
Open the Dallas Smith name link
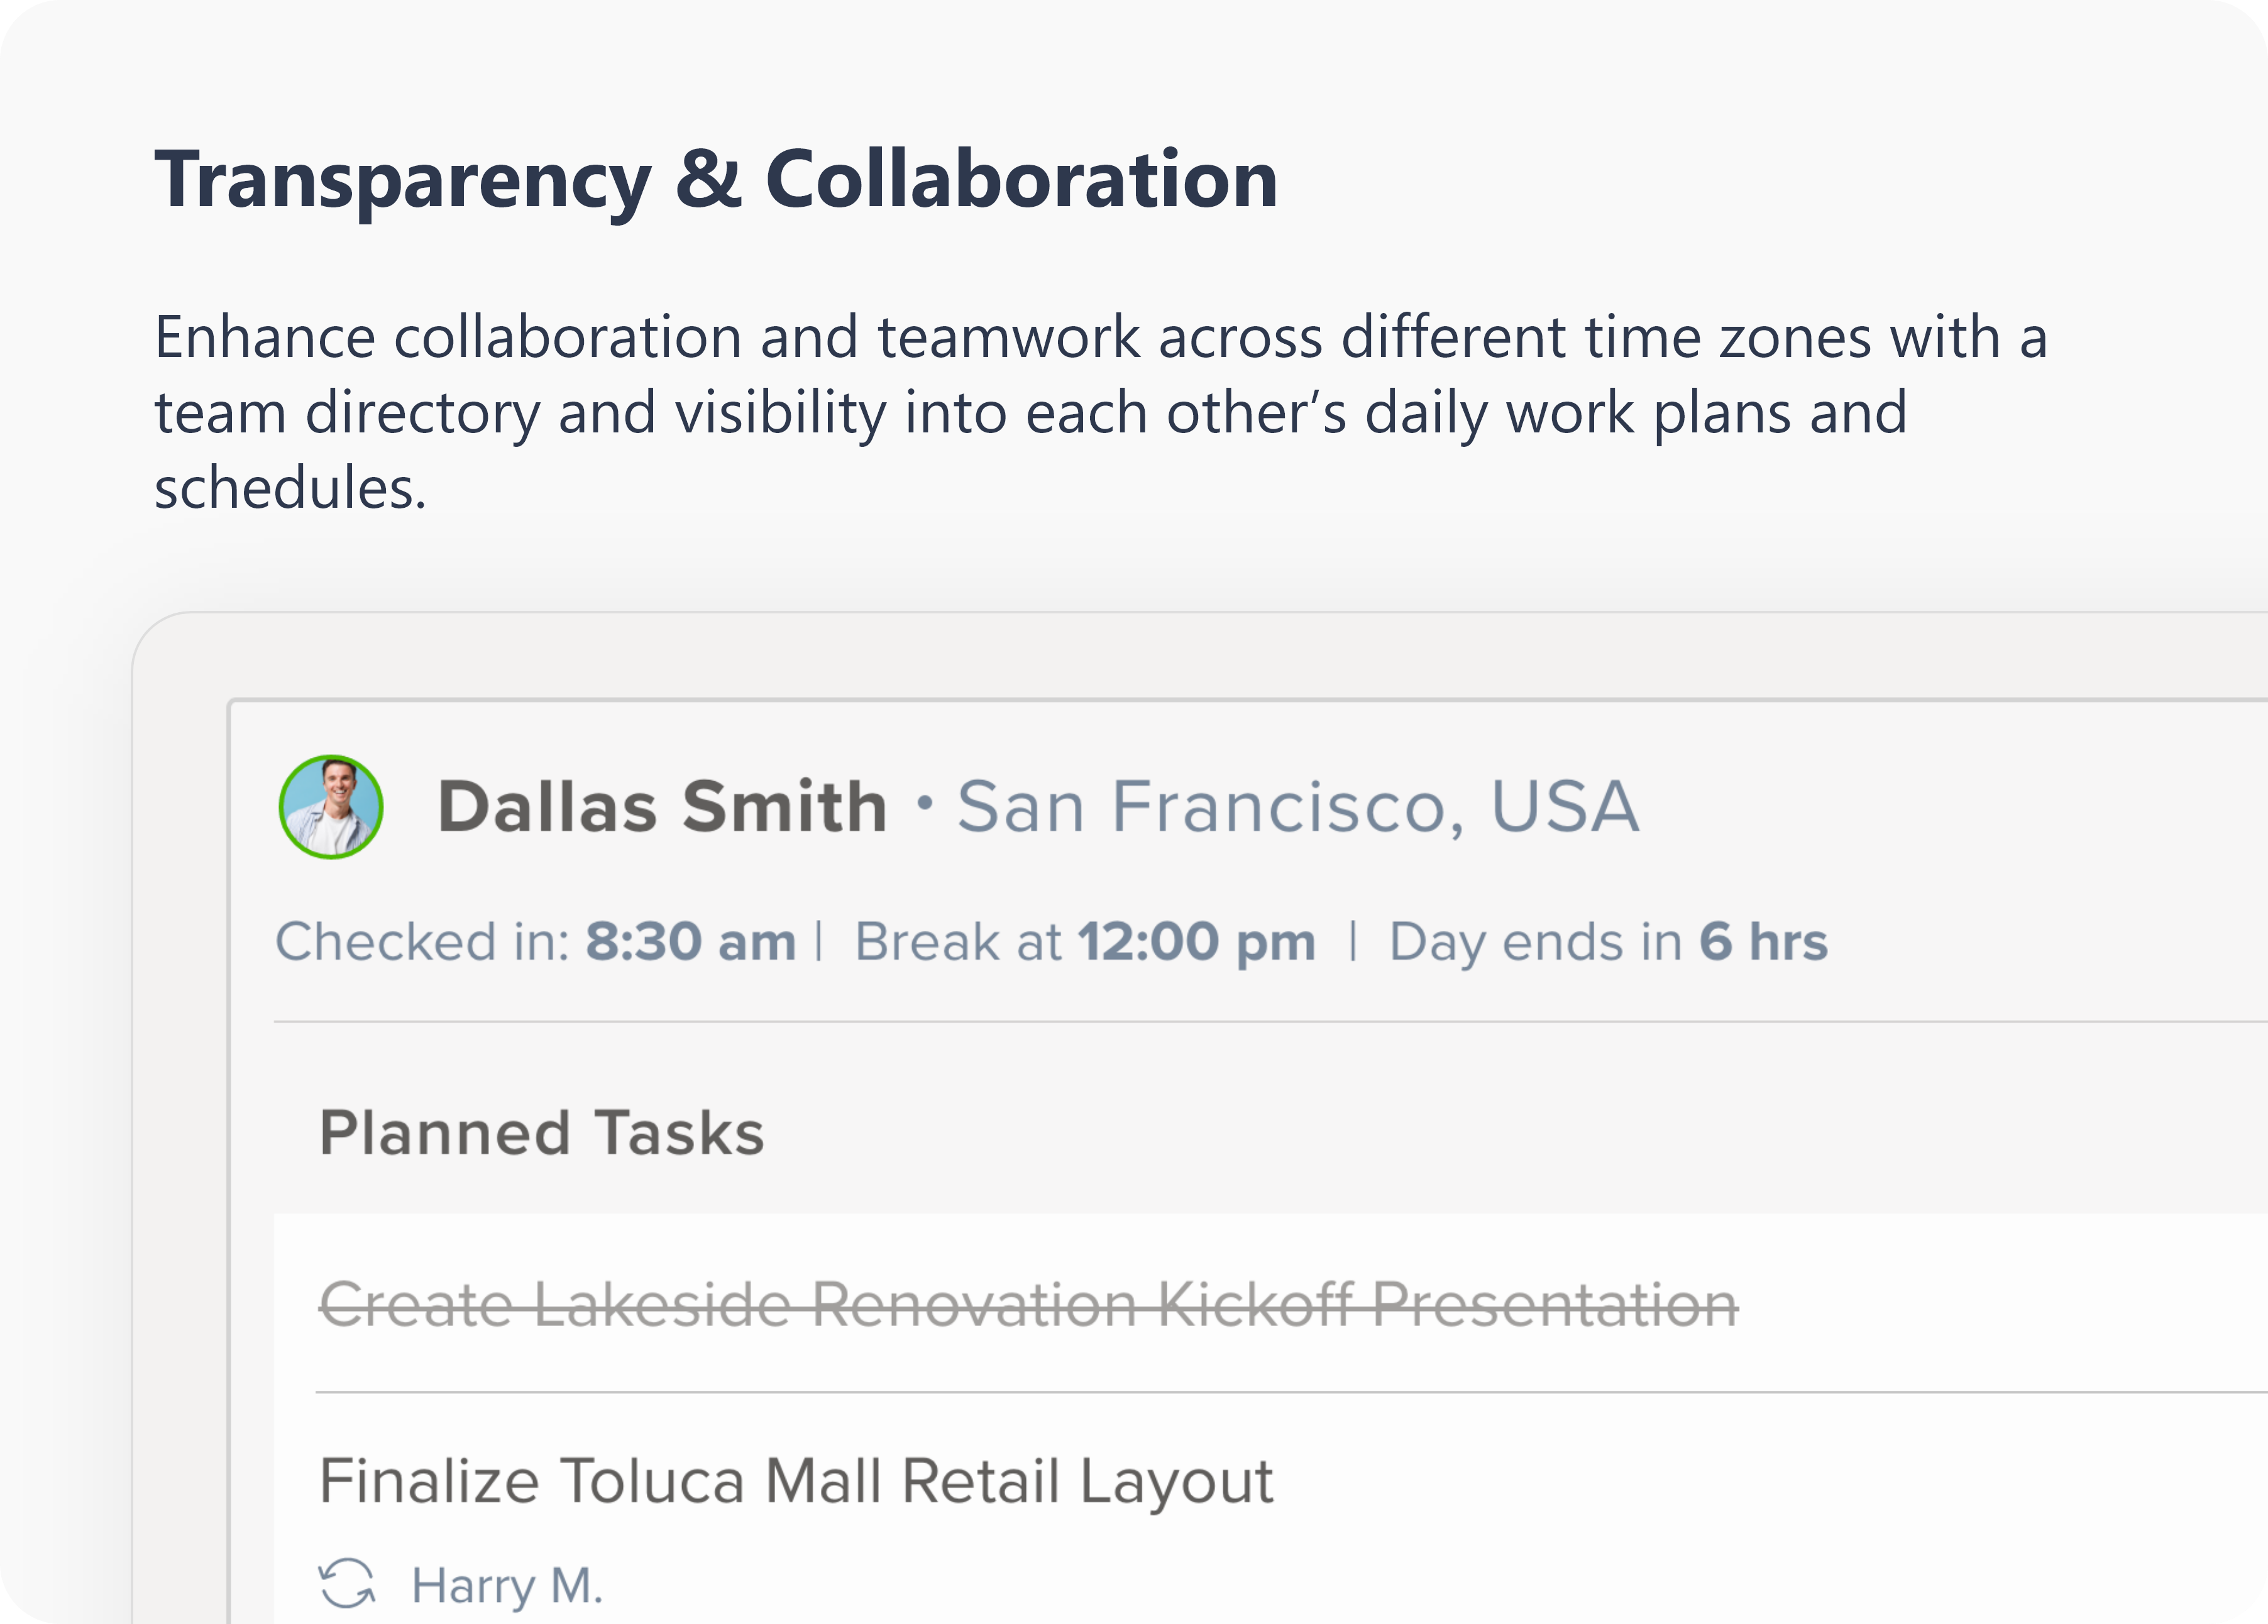[x=662, y=806]
